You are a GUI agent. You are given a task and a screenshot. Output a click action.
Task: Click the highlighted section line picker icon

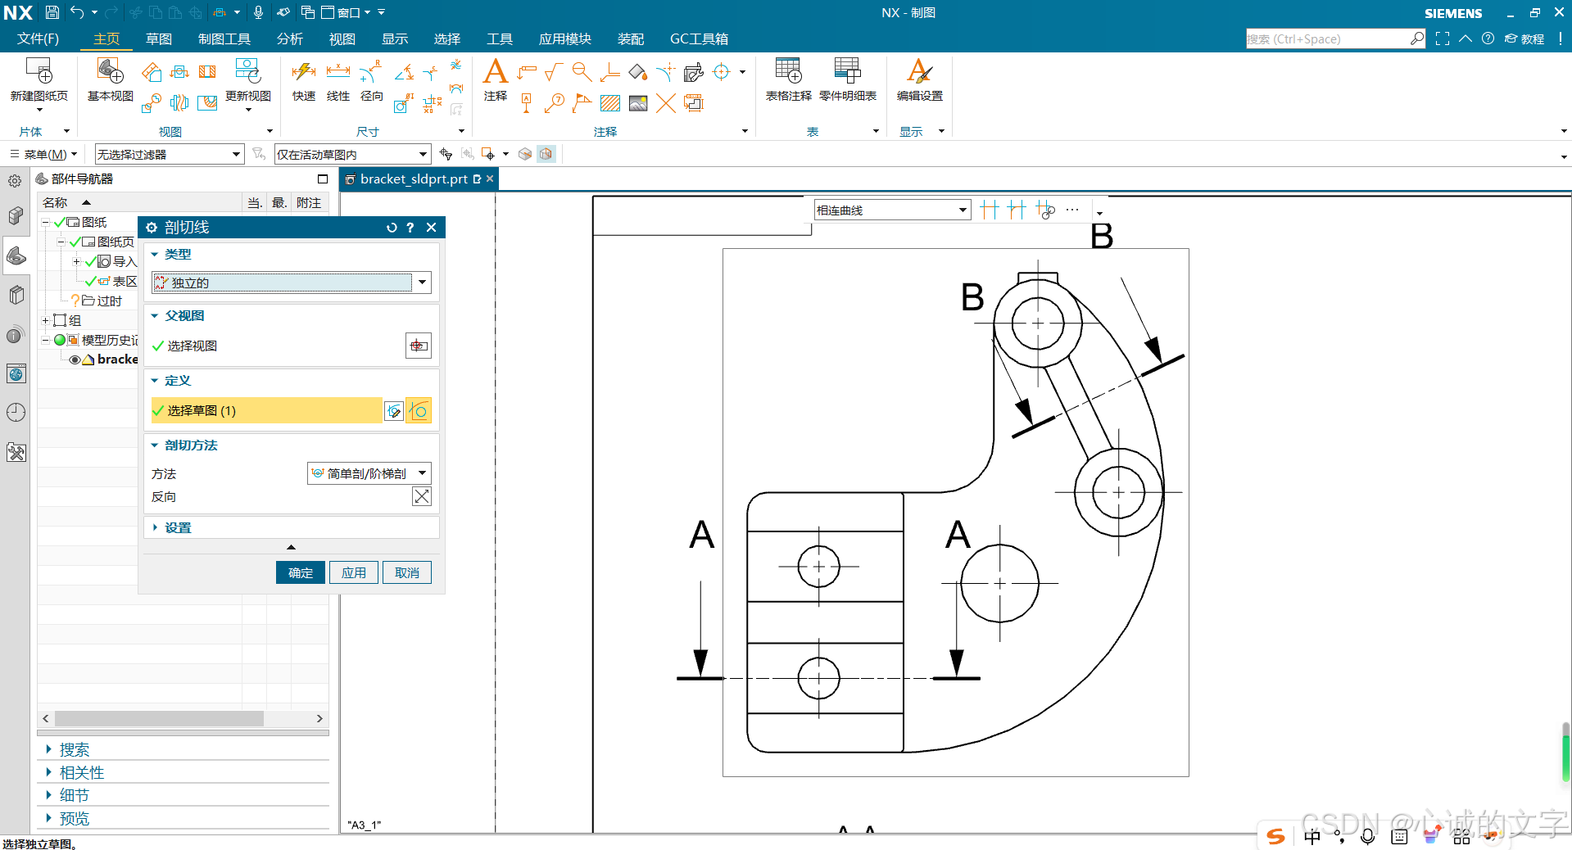coord(419,411)
